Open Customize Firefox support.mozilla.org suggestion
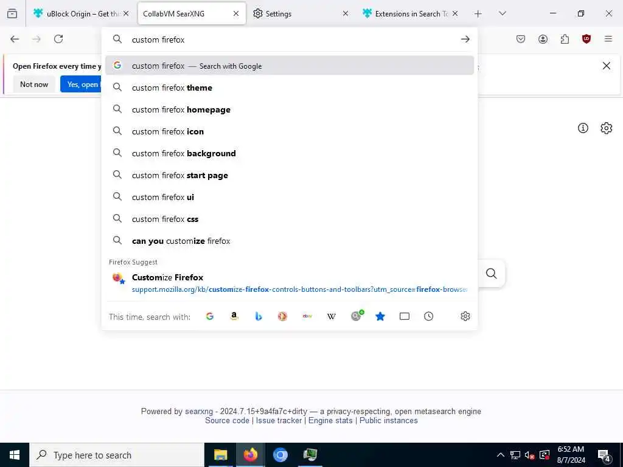 [x=290, y=283]
